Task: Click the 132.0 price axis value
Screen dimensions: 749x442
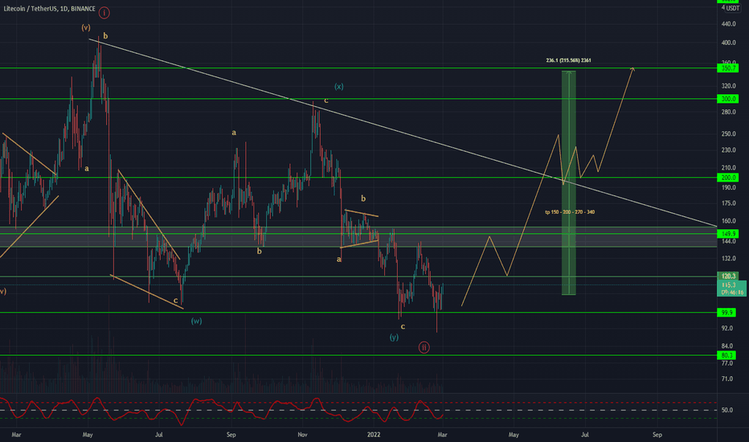Action: point(728,259)
